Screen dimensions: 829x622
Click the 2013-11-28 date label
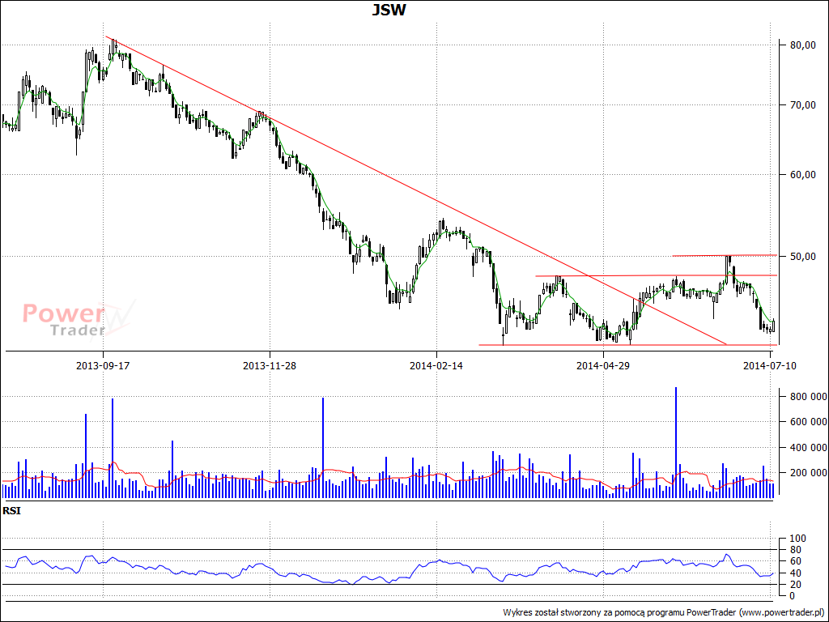(270, 365)
